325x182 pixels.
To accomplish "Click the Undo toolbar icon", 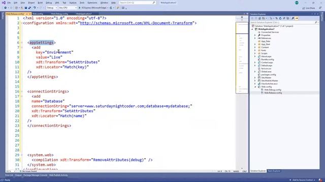I will [35, 8].
